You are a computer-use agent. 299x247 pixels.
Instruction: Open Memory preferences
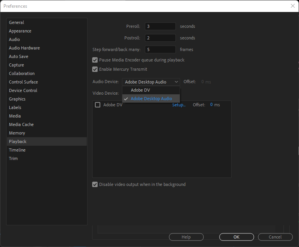coord(47,133)
